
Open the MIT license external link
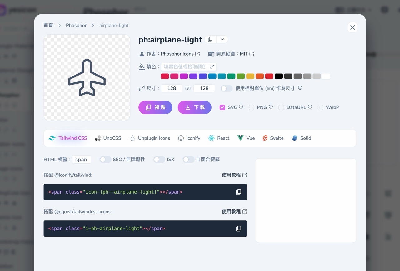click(x=252, y=54)
